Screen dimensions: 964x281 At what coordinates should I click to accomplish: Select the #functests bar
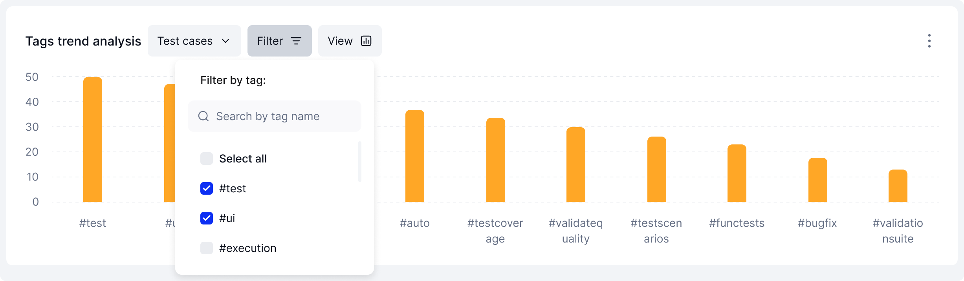[737, 173]
